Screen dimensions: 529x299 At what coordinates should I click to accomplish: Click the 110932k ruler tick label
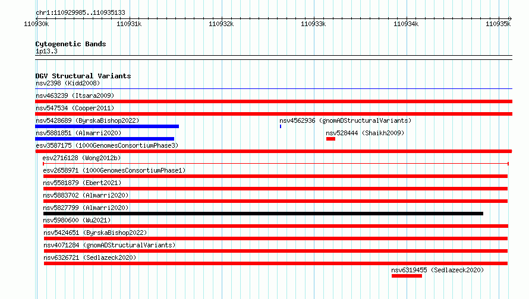click(221, 24)
